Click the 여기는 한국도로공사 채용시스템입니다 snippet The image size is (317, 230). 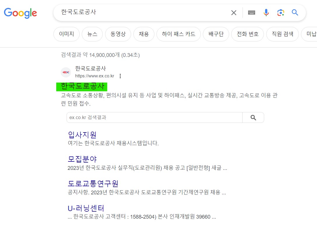click(x=113, y=143)
